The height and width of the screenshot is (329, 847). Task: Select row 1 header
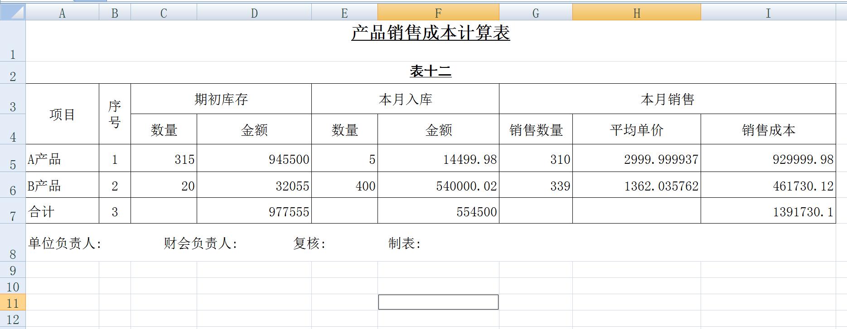[x=13, y=41]
